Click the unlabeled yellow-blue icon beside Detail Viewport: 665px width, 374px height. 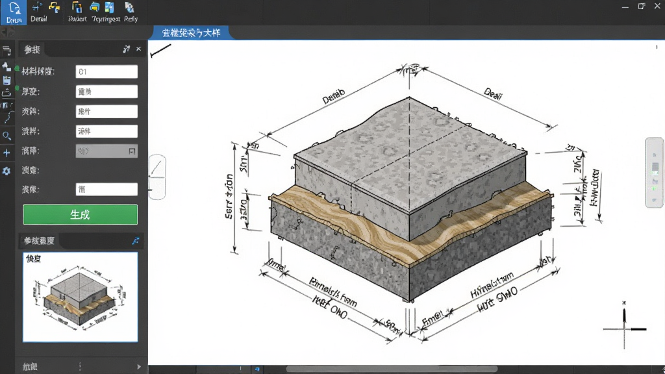pos(55,8)
